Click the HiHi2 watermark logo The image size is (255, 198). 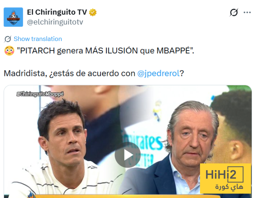pyautogui.click(x=226, y=179)
